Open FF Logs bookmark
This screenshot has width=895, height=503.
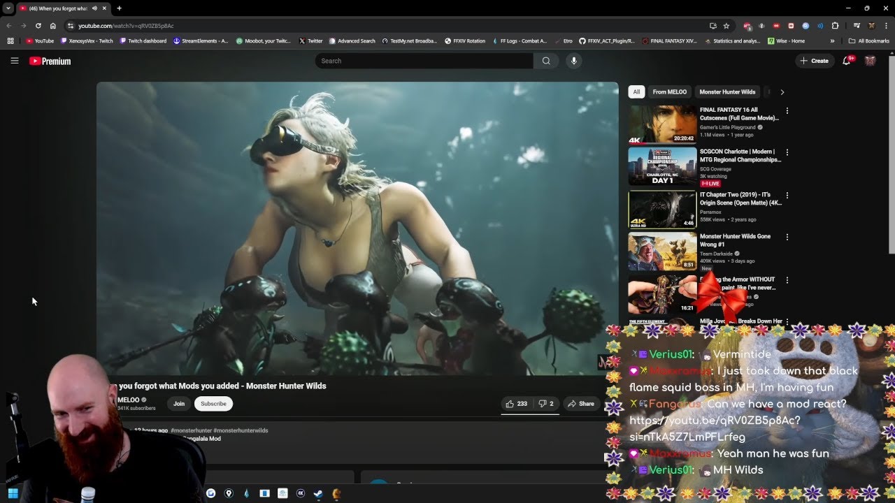520,41
